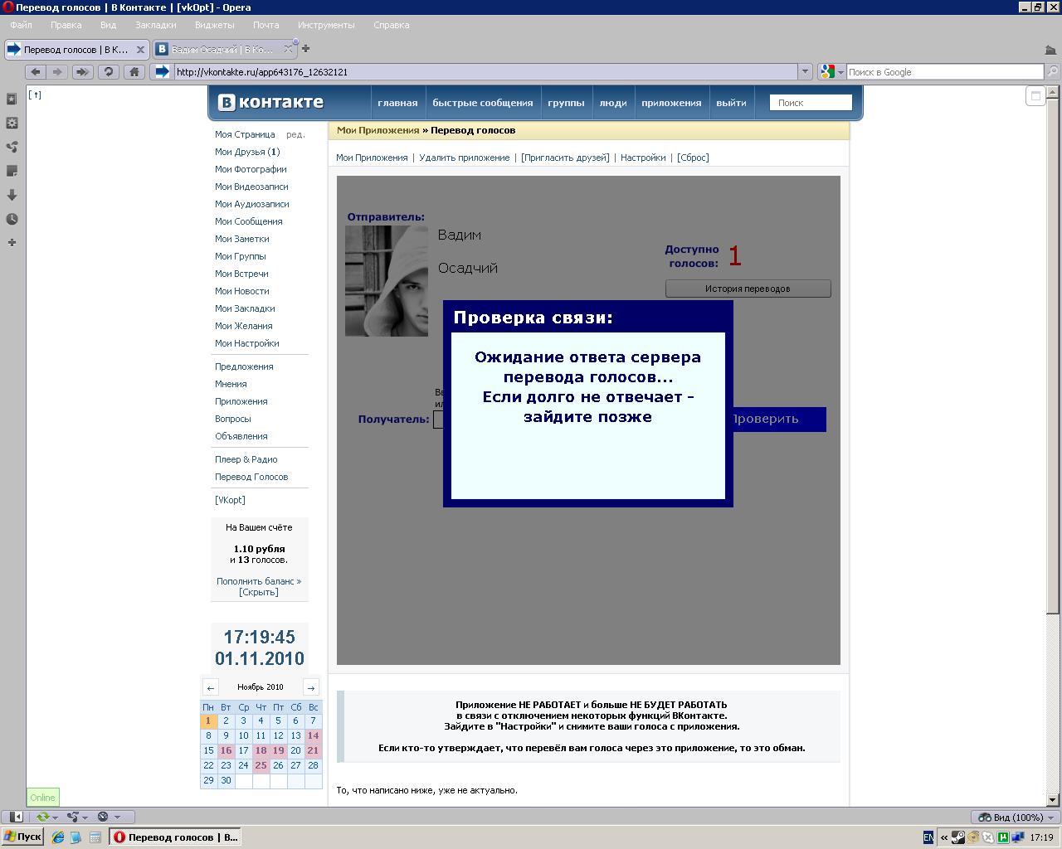
Task: Open the Файл menu
Action: (x=21, y=25)
